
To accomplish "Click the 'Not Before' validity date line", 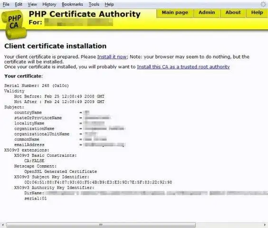I will (59, 96).
